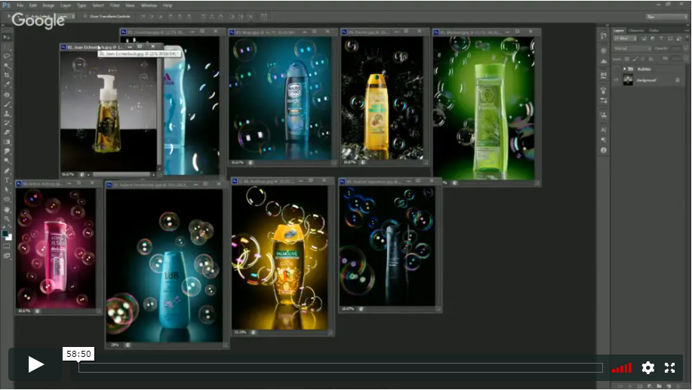
Task: Open the Filter menu
Action: pyautogui.click(x=115, y=5)
